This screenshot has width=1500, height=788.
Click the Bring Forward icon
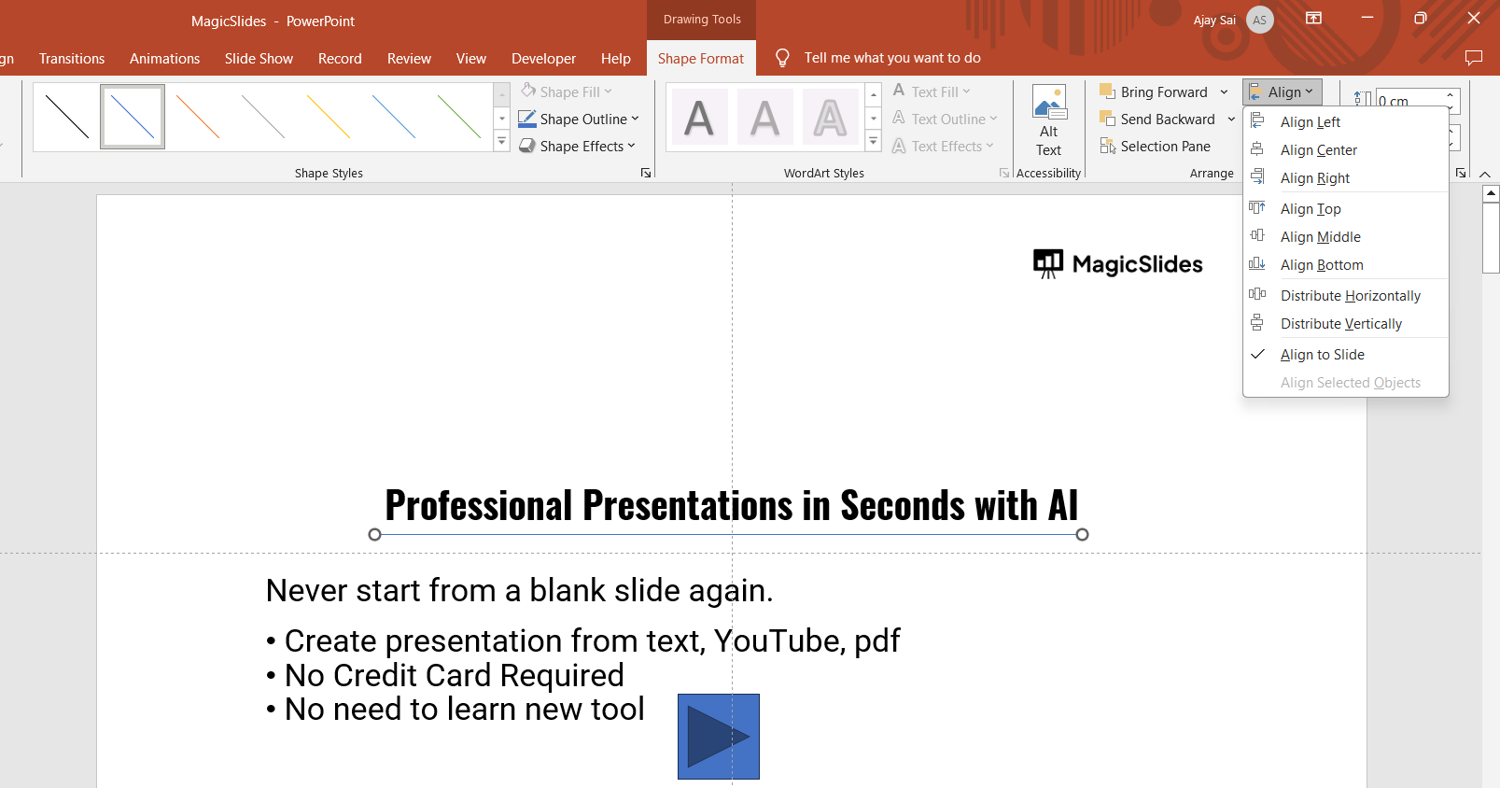pos(1108,91)
